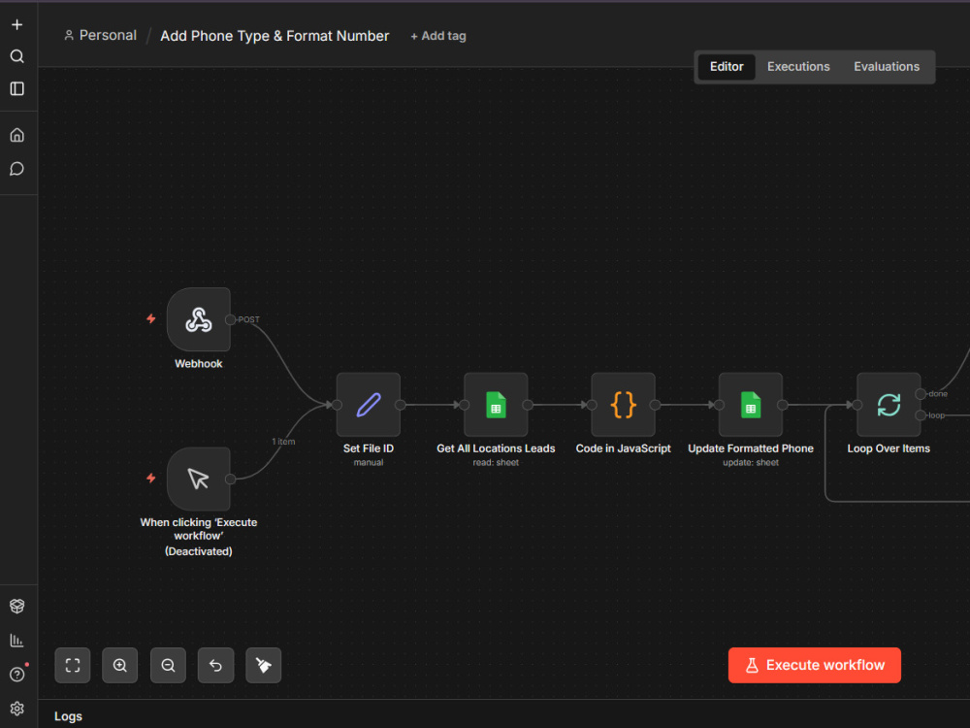Open insights bar chart icon in sidebar

click(x=17, y=640)
